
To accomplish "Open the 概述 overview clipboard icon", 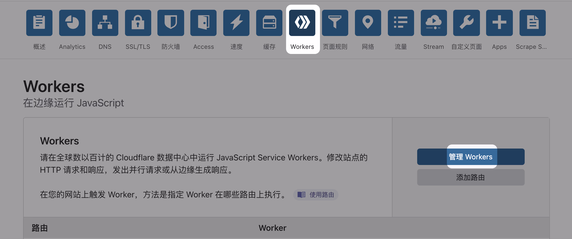I will 39,23.
